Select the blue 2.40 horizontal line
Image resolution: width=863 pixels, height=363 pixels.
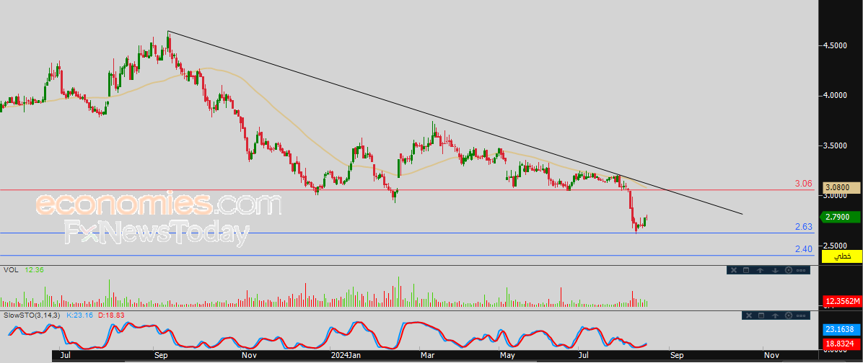point(407,256)
